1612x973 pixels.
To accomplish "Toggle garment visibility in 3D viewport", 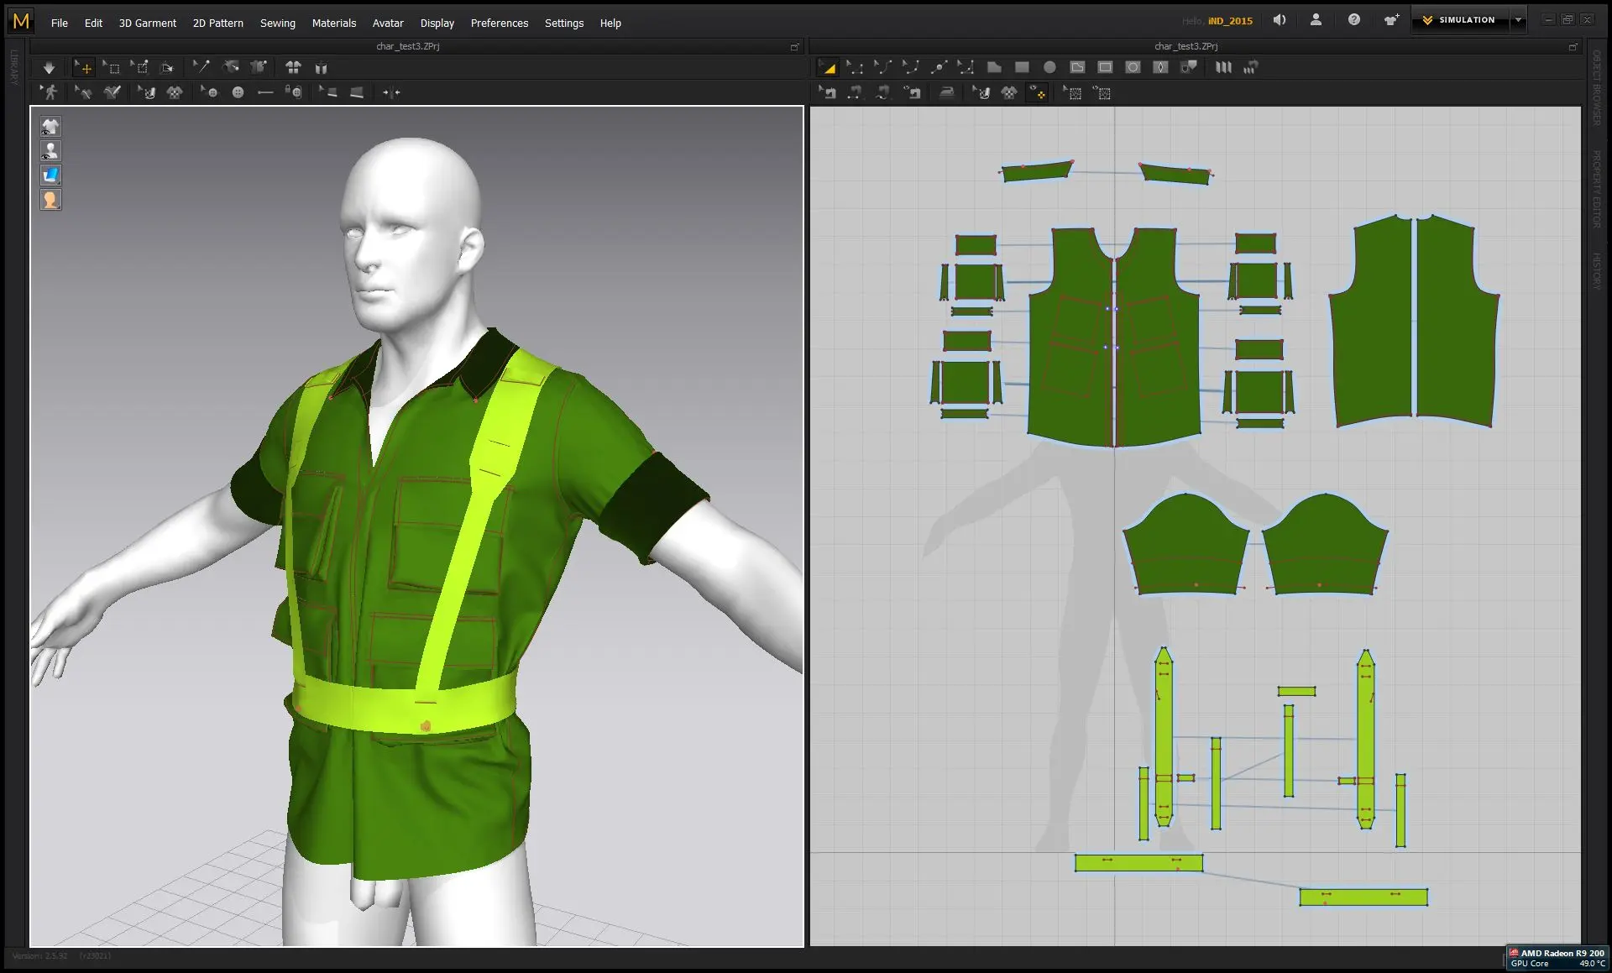I will [50, 127].
